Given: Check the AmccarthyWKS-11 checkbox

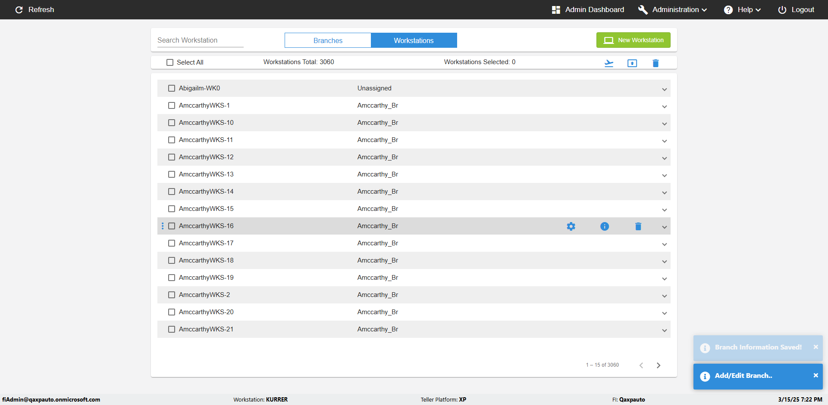Looking at the screenshot, I should (x=172, y=140).
